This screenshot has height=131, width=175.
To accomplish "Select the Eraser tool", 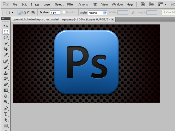I will [x=6, y=84].
